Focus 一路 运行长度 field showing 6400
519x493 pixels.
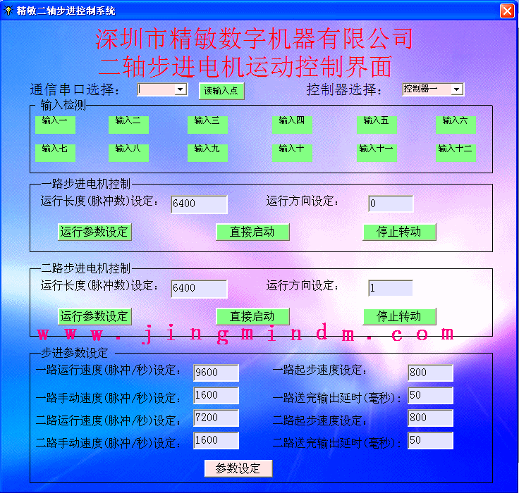199,204
